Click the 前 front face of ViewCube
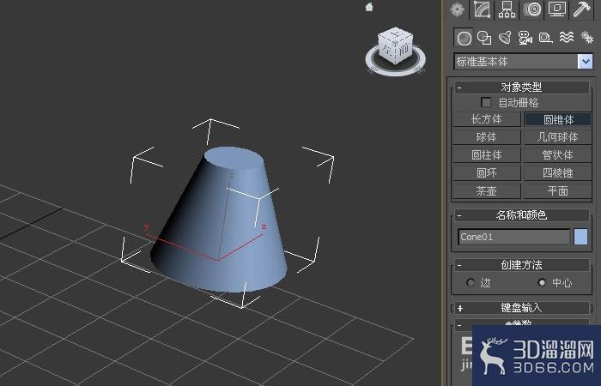601x386 pixels. point(404,50)
